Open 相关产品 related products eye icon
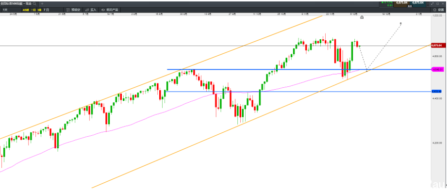The image size is (447, 190). point(110,10)
